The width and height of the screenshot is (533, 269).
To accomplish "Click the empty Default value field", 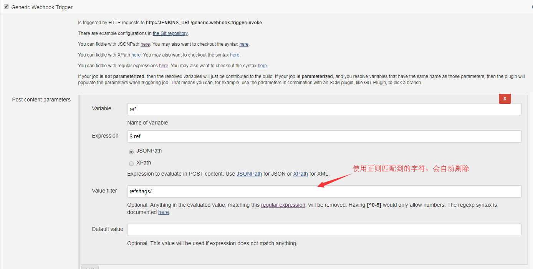I will click(x=324, y=230).
